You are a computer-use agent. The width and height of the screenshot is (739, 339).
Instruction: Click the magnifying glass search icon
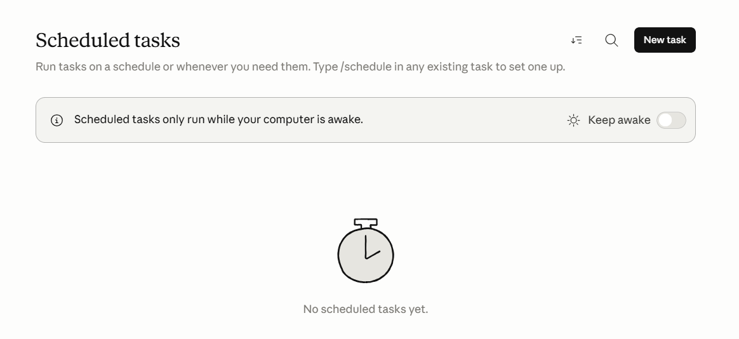[611, 40]
